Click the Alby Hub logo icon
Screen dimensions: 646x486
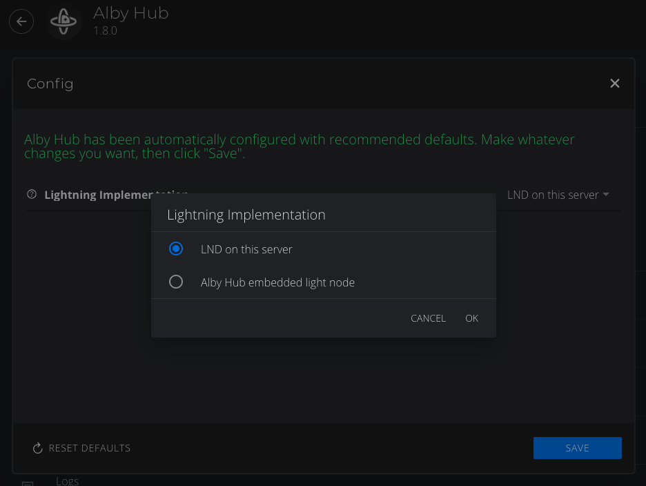pyautogui.click(x=63, y=21)
